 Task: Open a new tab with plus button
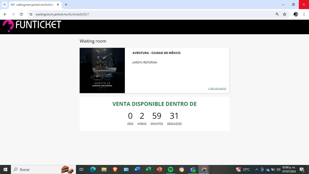[x=66, y=5]
